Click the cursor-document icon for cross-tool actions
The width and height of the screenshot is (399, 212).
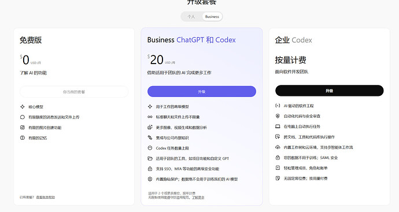(x=278, y=137)
